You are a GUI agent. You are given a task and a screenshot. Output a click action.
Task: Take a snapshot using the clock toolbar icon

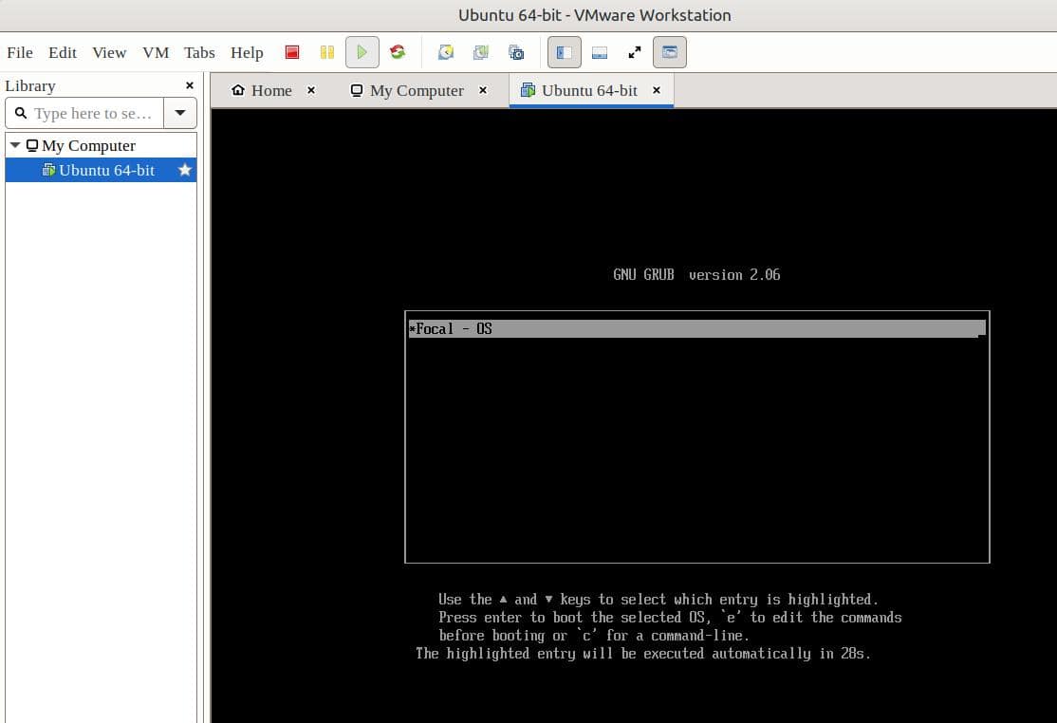point(446,52)
